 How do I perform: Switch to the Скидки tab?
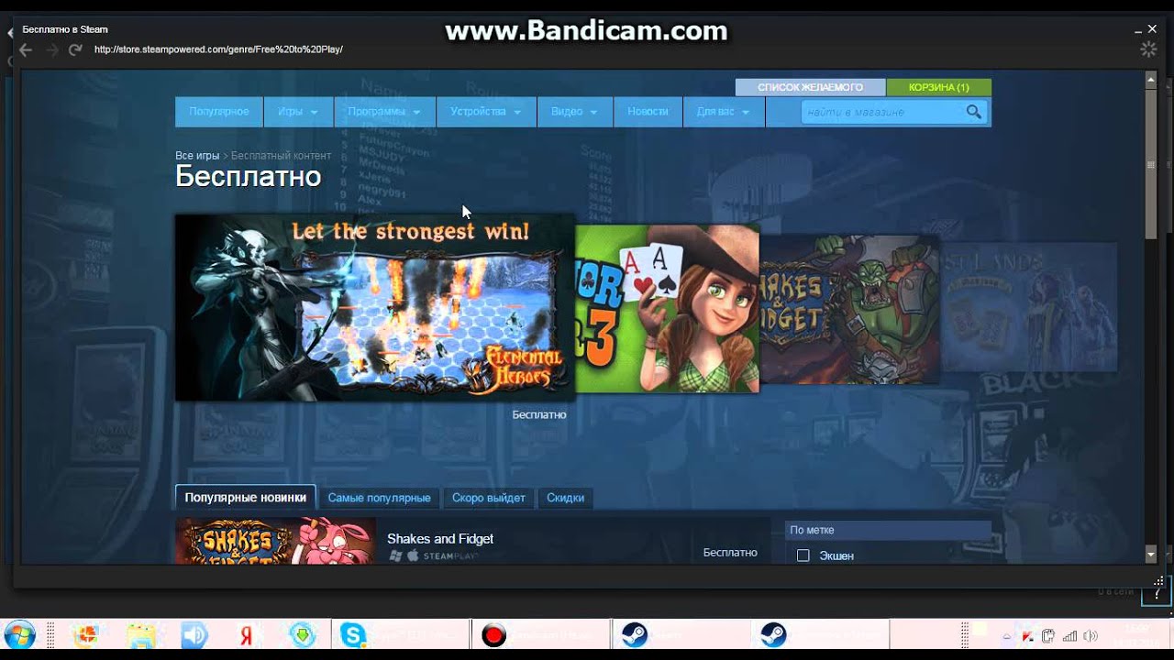point(566,498)
